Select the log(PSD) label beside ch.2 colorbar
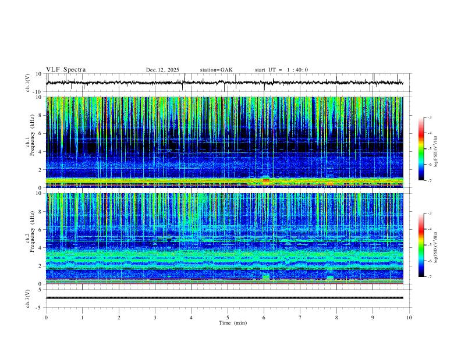461x356 pixels. 436,247
